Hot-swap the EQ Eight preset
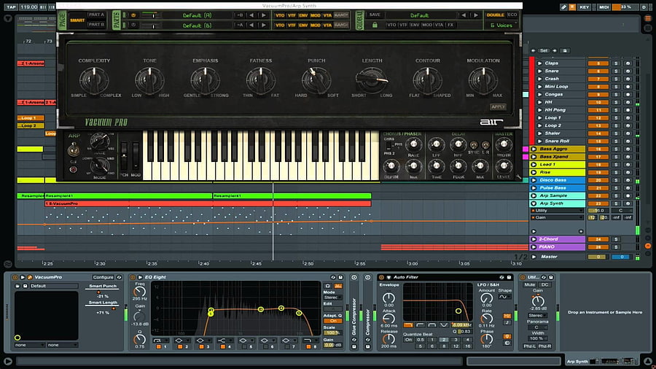 pos(333,277)
